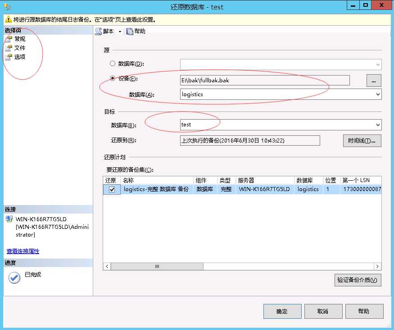
Task: Close the 还原数据库 dialog
Action: click(381, 5)
